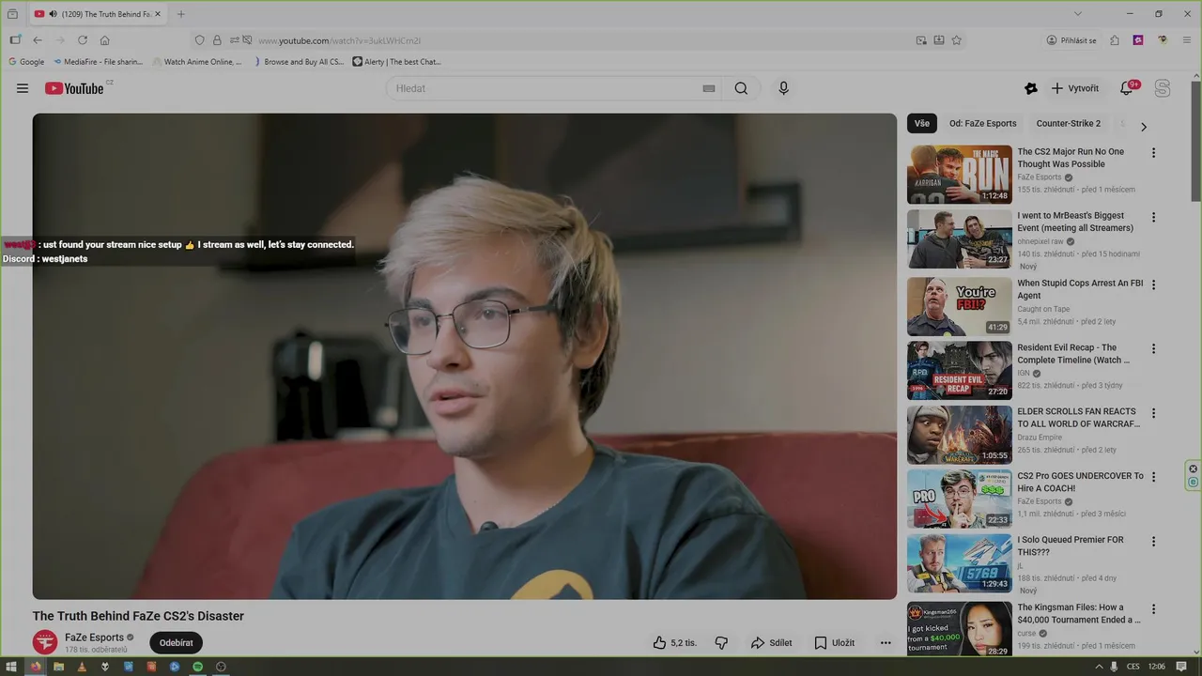Open the Resident Evil Recap thumbnail
The image size is (1202, 676).
click(x=959, y=370)
